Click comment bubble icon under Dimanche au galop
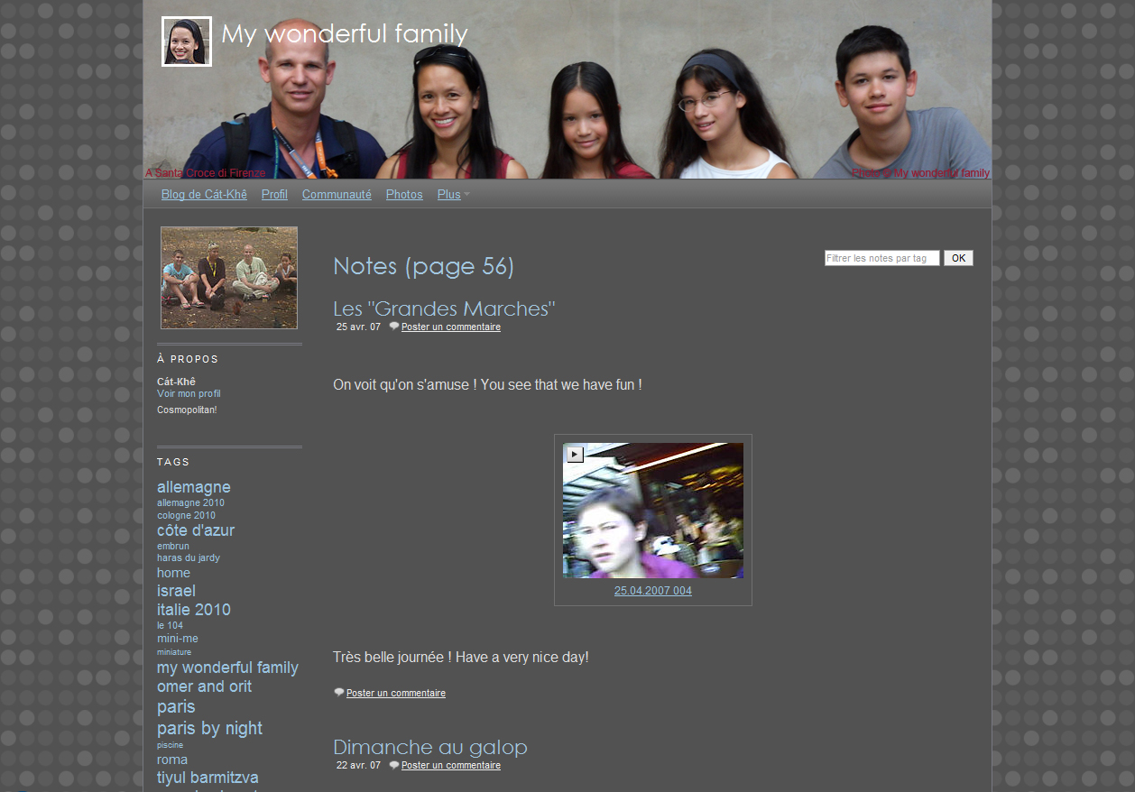1135x792 pixels. tap(394, 765)
